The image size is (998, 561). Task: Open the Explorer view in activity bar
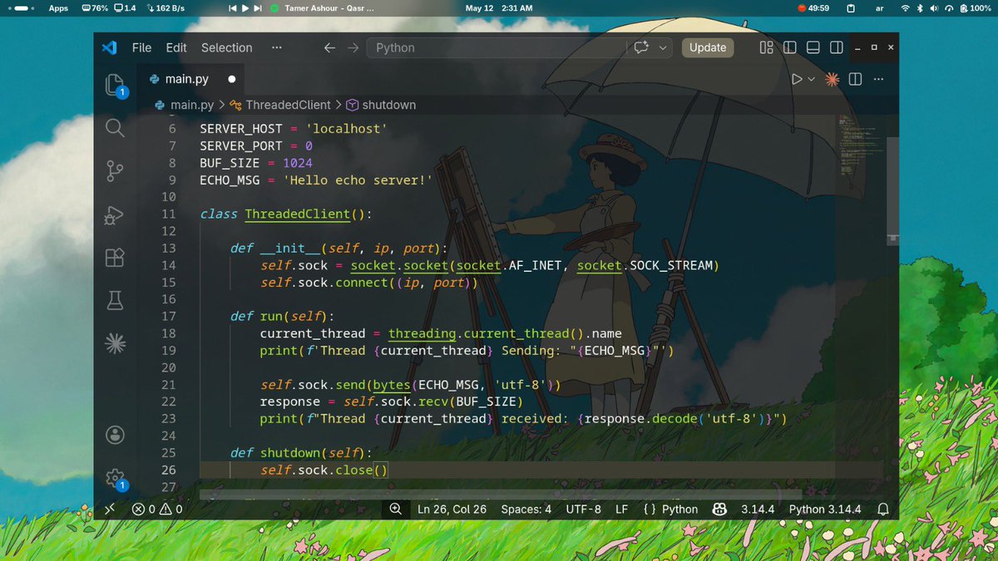point(115,85)
